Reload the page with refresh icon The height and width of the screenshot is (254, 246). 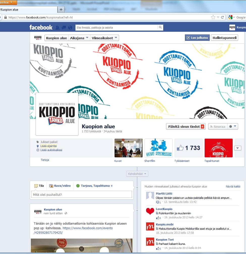click(x=223, y=17)
